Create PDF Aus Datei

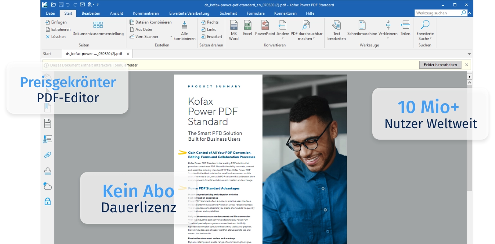pyautogui.click(x=141, y=29)
